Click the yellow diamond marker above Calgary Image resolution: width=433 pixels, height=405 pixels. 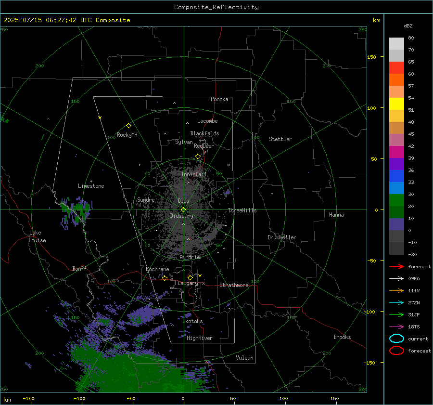point(190,277)
